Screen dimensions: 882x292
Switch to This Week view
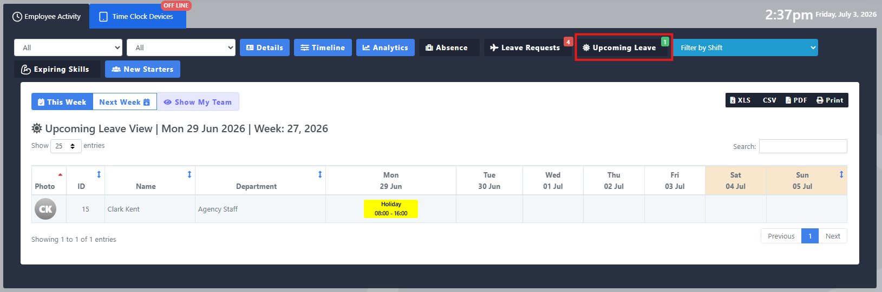pos(62,101)
